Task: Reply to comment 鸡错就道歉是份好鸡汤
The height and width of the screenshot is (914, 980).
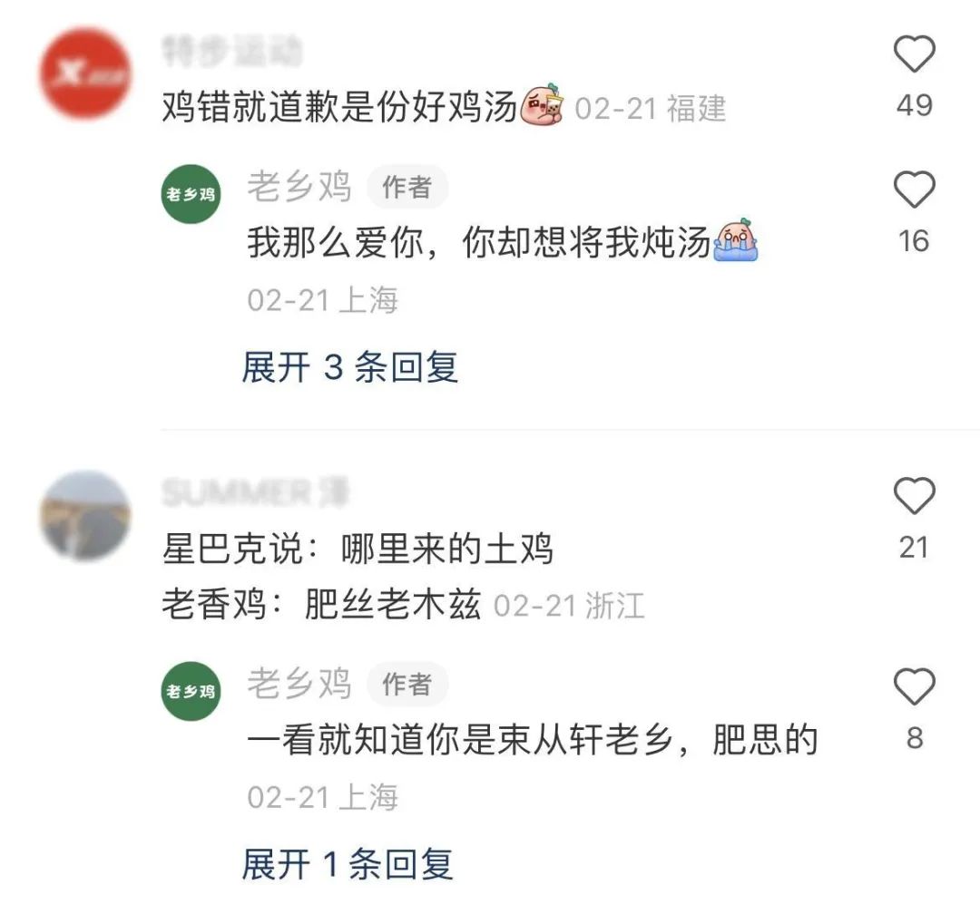Action: [x=340, y=108]
